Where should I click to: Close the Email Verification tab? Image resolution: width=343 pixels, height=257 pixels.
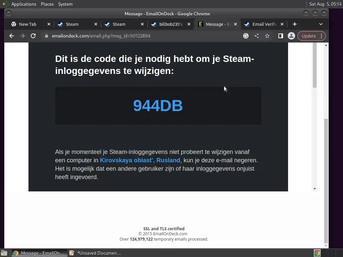point(282,24)
